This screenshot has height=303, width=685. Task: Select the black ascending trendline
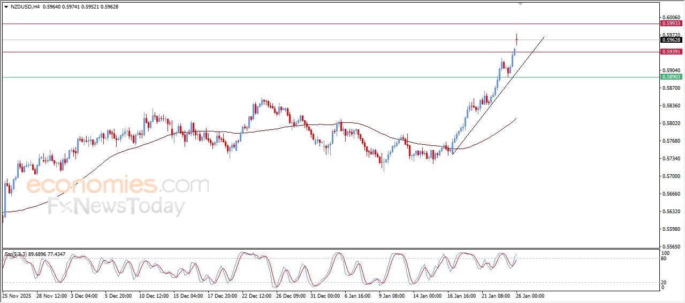pyautogui.click(x=498, y=96)
